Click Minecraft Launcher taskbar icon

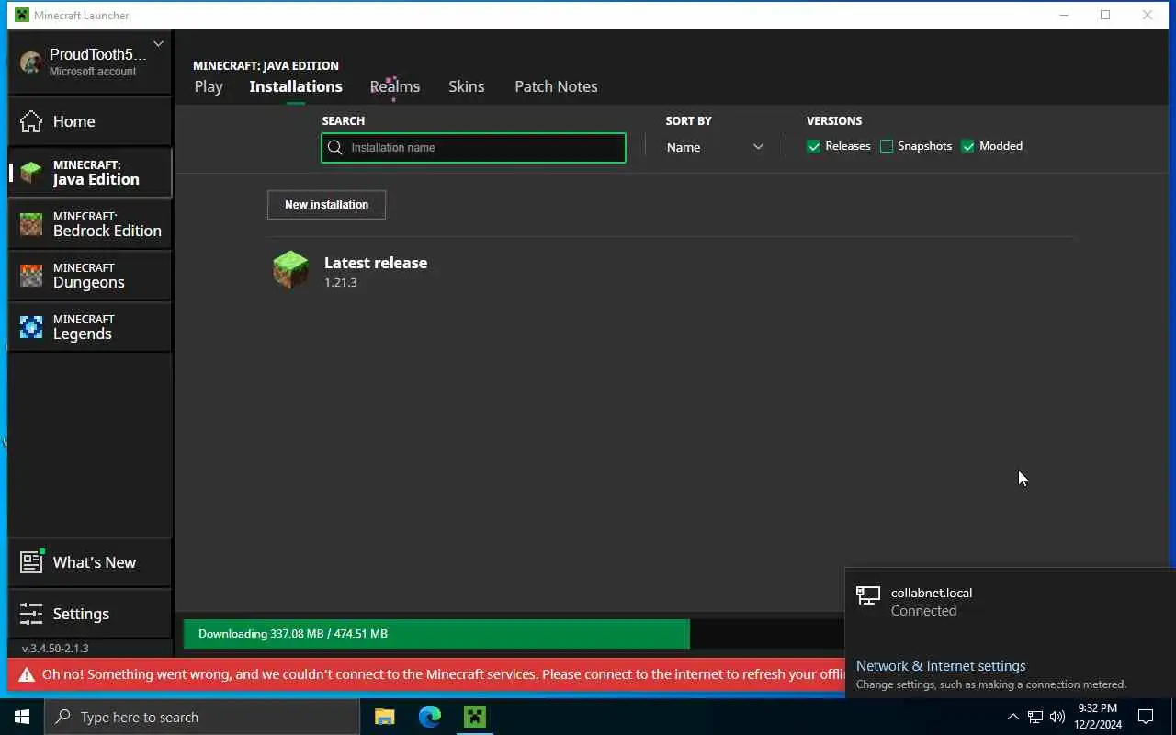click(475, 717)
